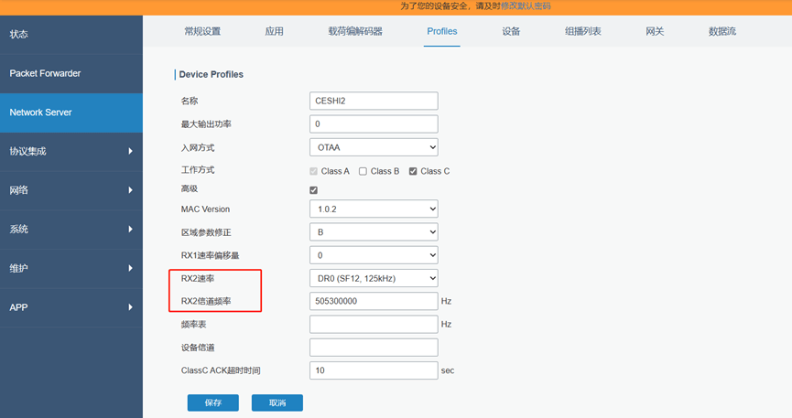The height and width of the screenshot is (418, 792).
Task: Click the 工作方式 label text
Action: pyautogui.click(x=198, y=170)
